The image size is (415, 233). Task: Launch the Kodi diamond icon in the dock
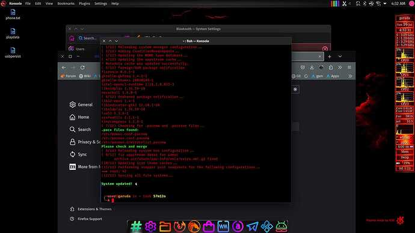point(267,226)
